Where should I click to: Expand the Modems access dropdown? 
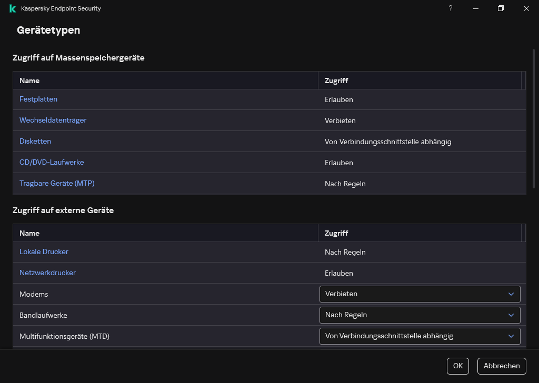coord(420,294)
